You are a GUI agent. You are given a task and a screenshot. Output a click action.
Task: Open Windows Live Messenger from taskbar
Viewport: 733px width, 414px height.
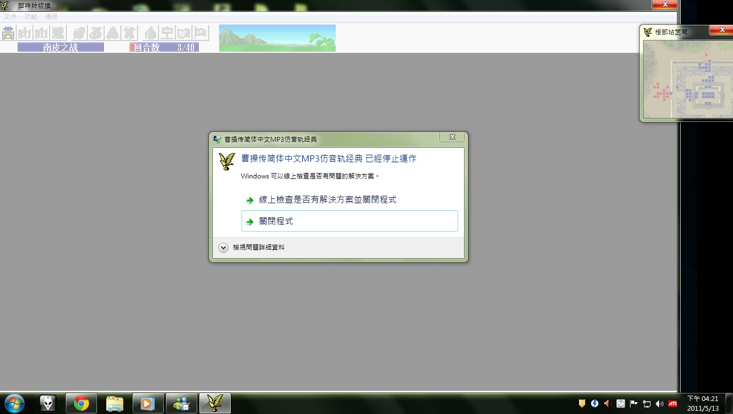point(182,403)
